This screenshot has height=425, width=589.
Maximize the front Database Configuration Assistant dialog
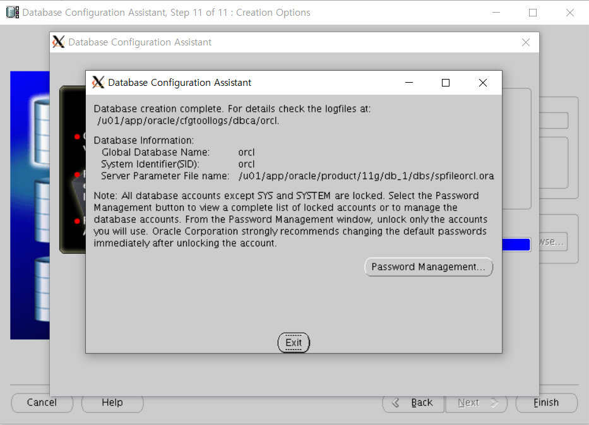tap(446, 83)
